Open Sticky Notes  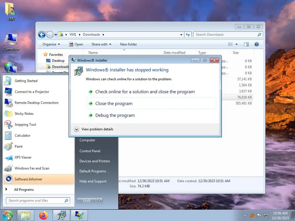[x=39, y=113]
